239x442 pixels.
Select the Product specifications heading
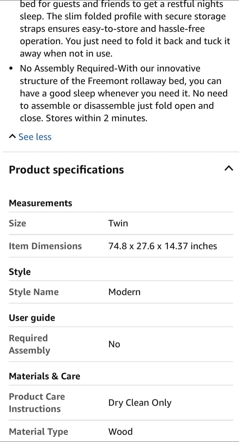coord(66,170)
